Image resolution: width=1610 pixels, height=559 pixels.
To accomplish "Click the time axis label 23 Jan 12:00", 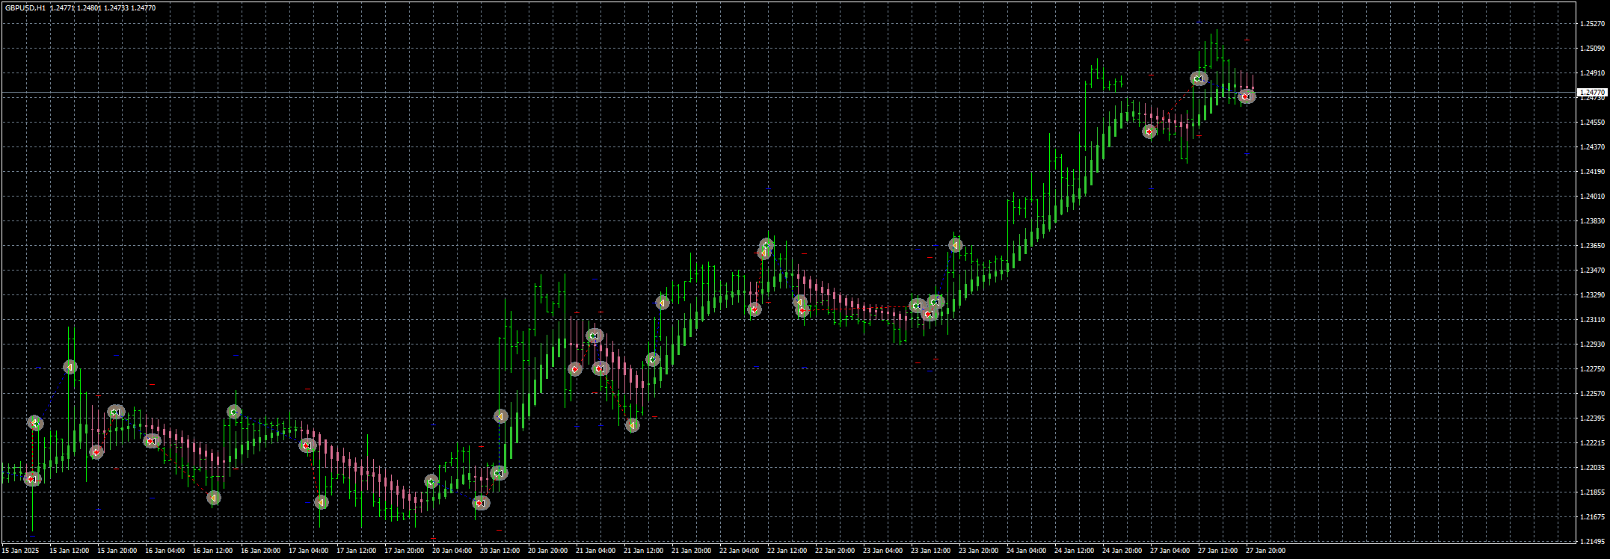I will tap(930, 551).
